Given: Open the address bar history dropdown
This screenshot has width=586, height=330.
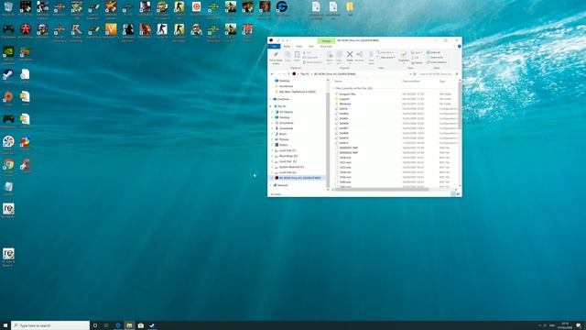Looking at the screenshot, I should pos(410,74).
